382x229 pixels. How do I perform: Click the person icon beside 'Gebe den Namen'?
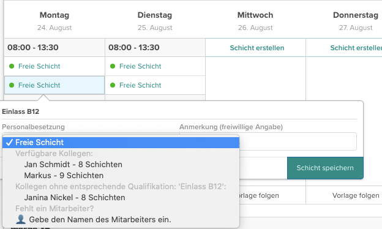click(21, 219)
